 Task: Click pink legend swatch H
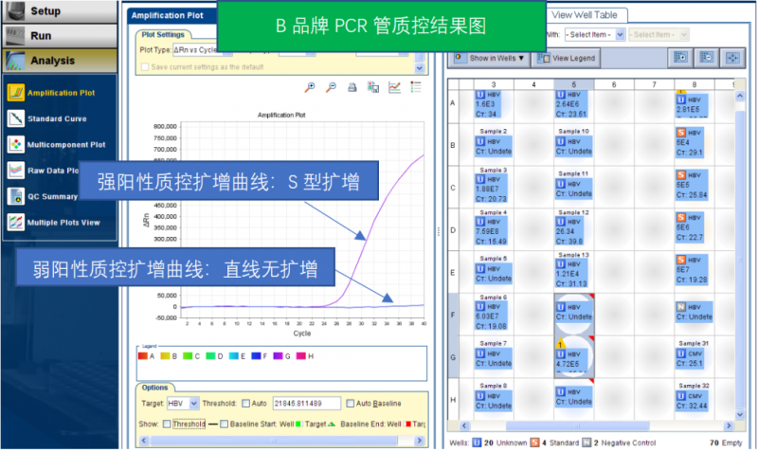[x=300, y=356]
